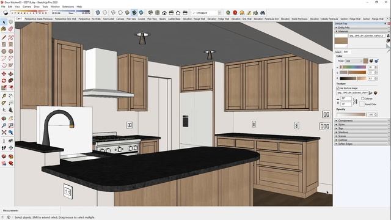Image resolution: width=391 pixels, height=220 pixels.
Task: Select the arrow Select tool
Action: tap(4, 22)
